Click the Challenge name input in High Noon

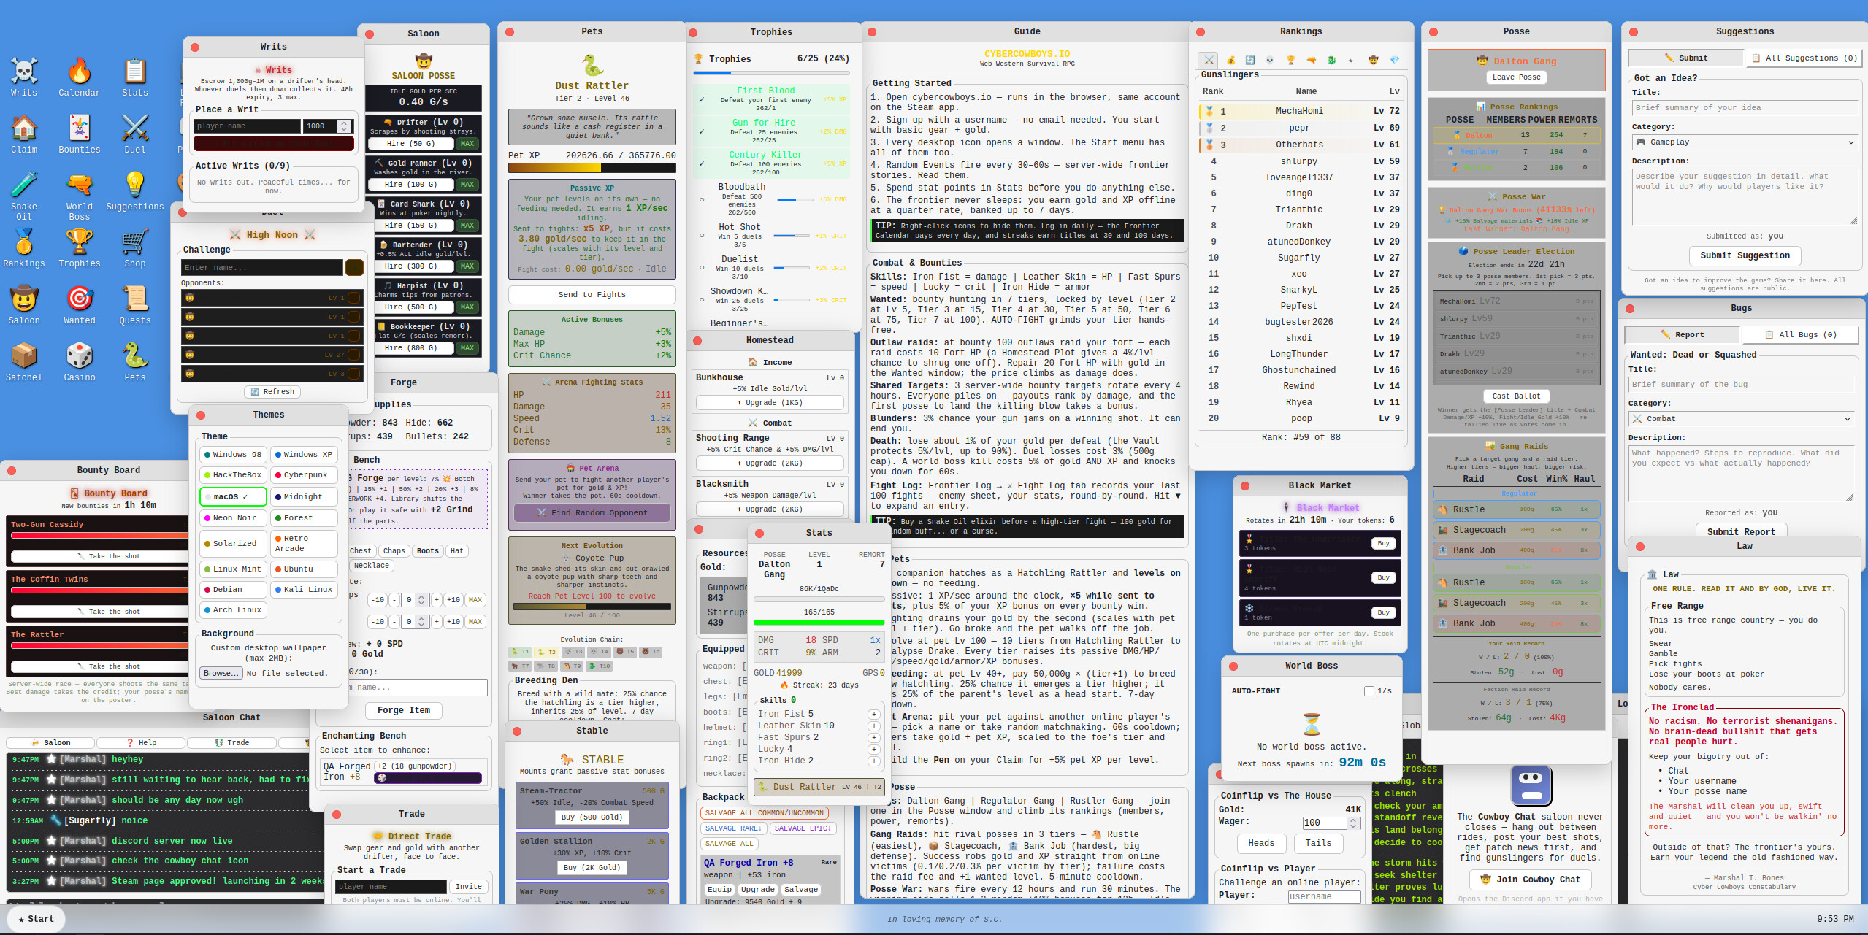(262, 268)
